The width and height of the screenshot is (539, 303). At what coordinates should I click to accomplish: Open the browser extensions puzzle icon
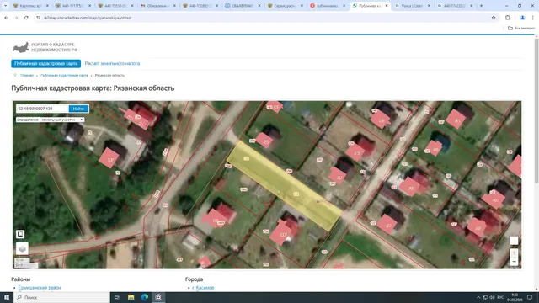click(508, 18)
